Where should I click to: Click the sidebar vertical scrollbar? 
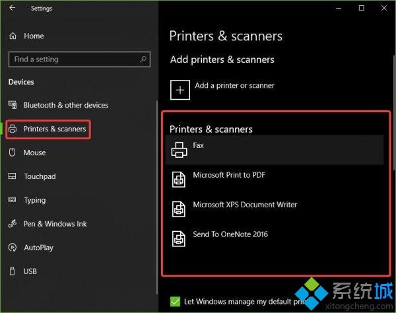(157, 197)
